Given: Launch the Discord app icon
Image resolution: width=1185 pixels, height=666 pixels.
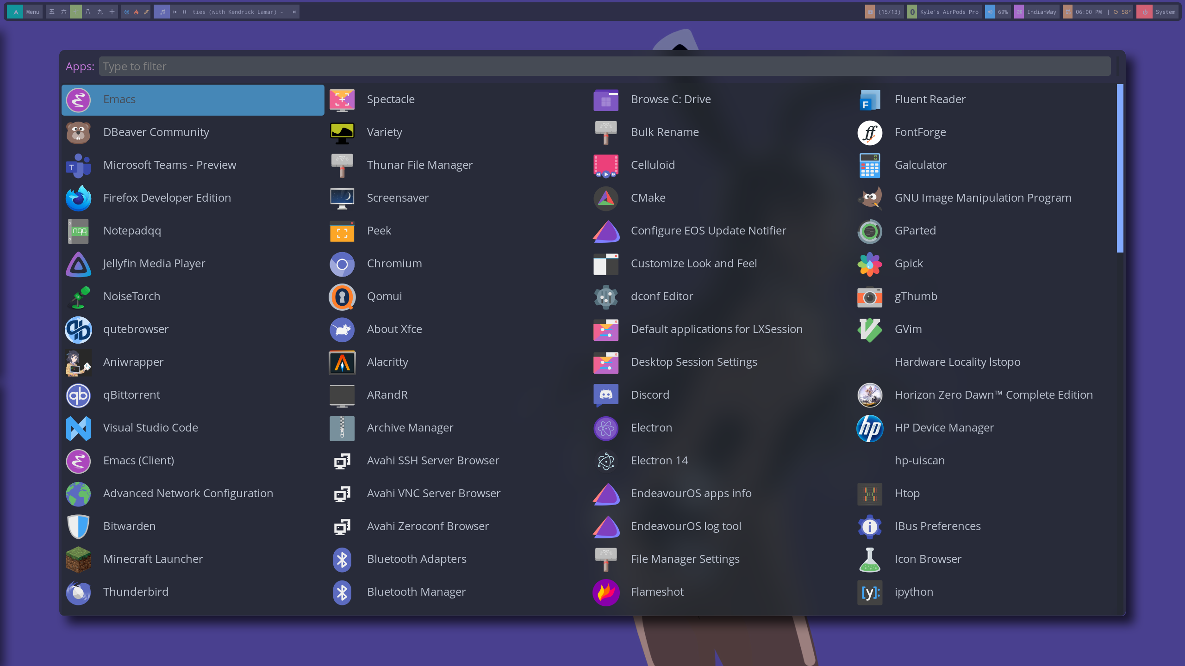Looking at the screenshot, I should point(606,395).
